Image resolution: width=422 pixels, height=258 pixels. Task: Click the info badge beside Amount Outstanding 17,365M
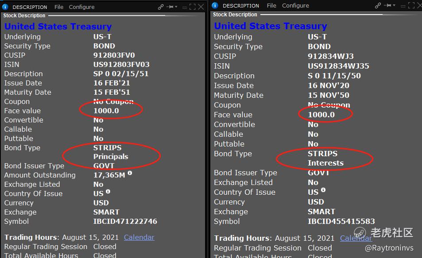point(130,173)
